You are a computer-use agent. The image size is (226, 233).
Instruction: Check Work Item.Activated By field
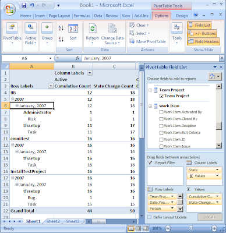pos(161,112)
